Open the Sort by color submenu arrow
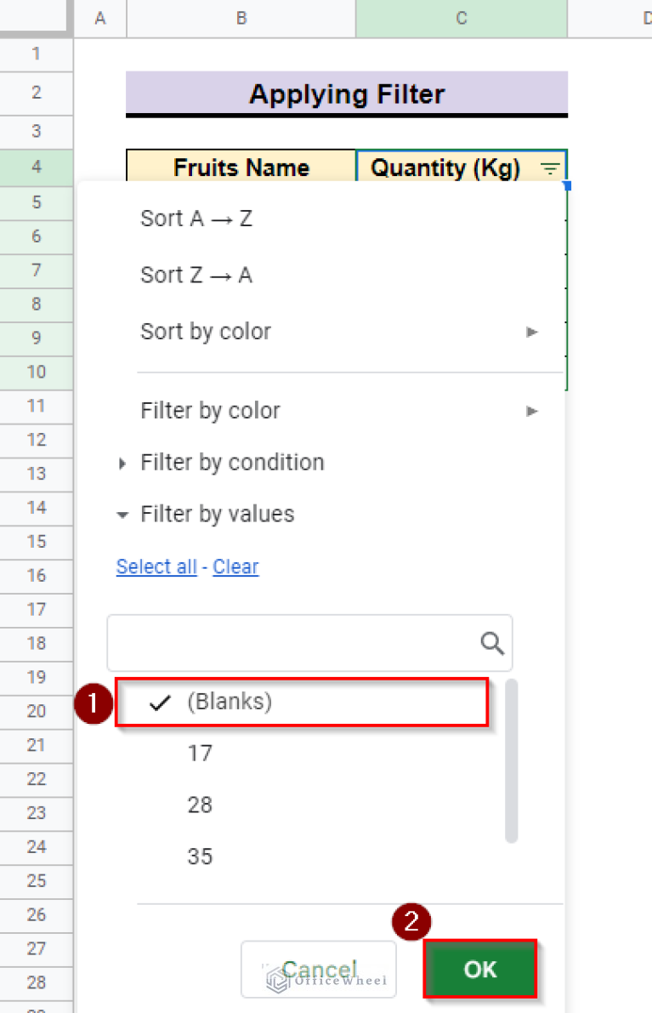Image resolution: width=652 pixels, height=1013 pixels. coord(532,332)
